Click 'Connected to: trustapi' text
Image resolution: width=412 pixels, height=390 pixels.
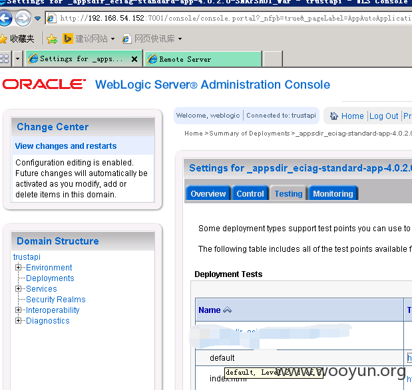tap(281, 116)
